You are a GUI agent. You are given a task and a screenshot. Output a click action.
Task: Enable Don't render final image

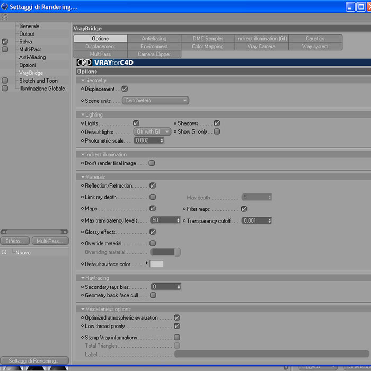point(152,163)
